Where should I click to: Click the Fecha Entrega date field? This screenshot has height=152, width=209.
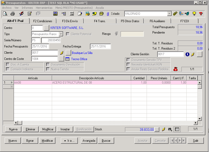coord(100,46)
